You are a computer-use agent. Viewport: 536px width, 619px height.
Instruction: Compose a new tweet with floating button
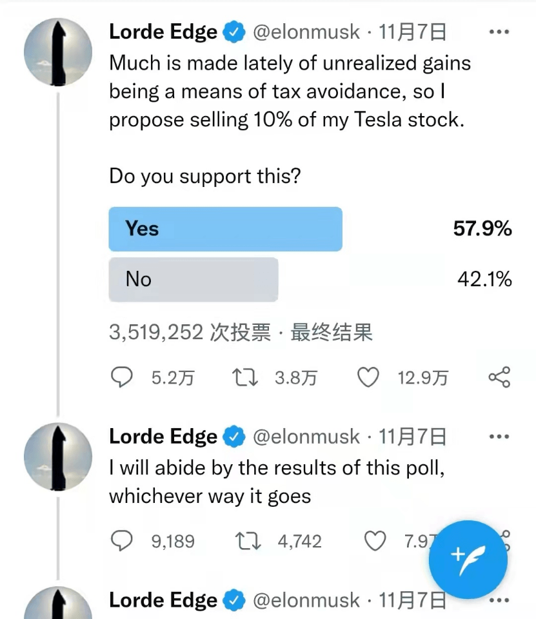(x=468, y=560)
